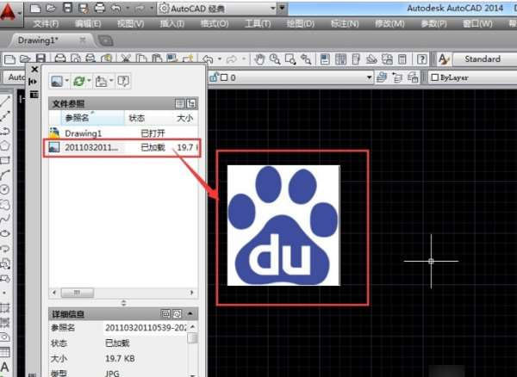Click the Copy icon in standard toolbar
This screenshot has height=377, width=517.
tap(142, 59)
